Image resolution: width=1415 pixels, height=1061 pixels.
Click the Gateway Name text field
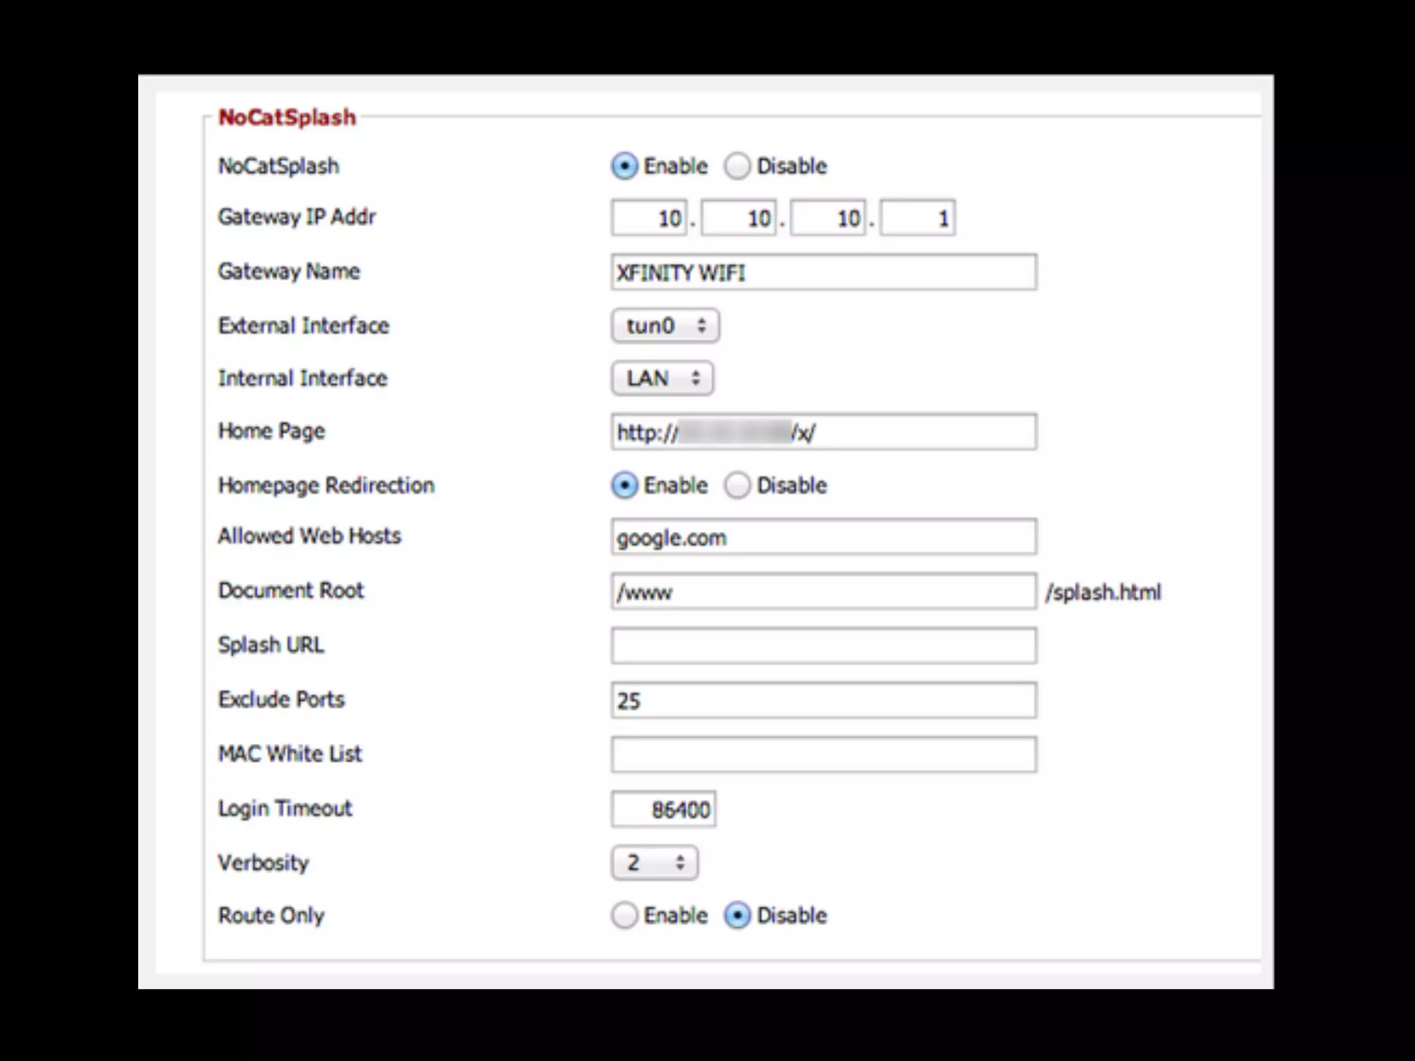coord(823,272)
